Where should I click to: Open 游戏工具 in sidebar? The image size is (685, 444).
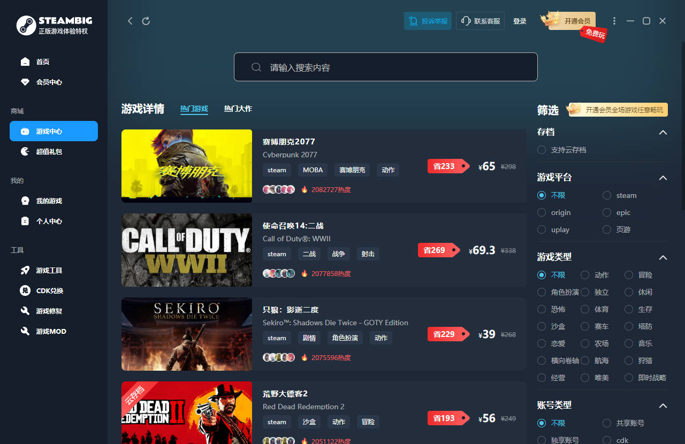click(x=54, y=271)
